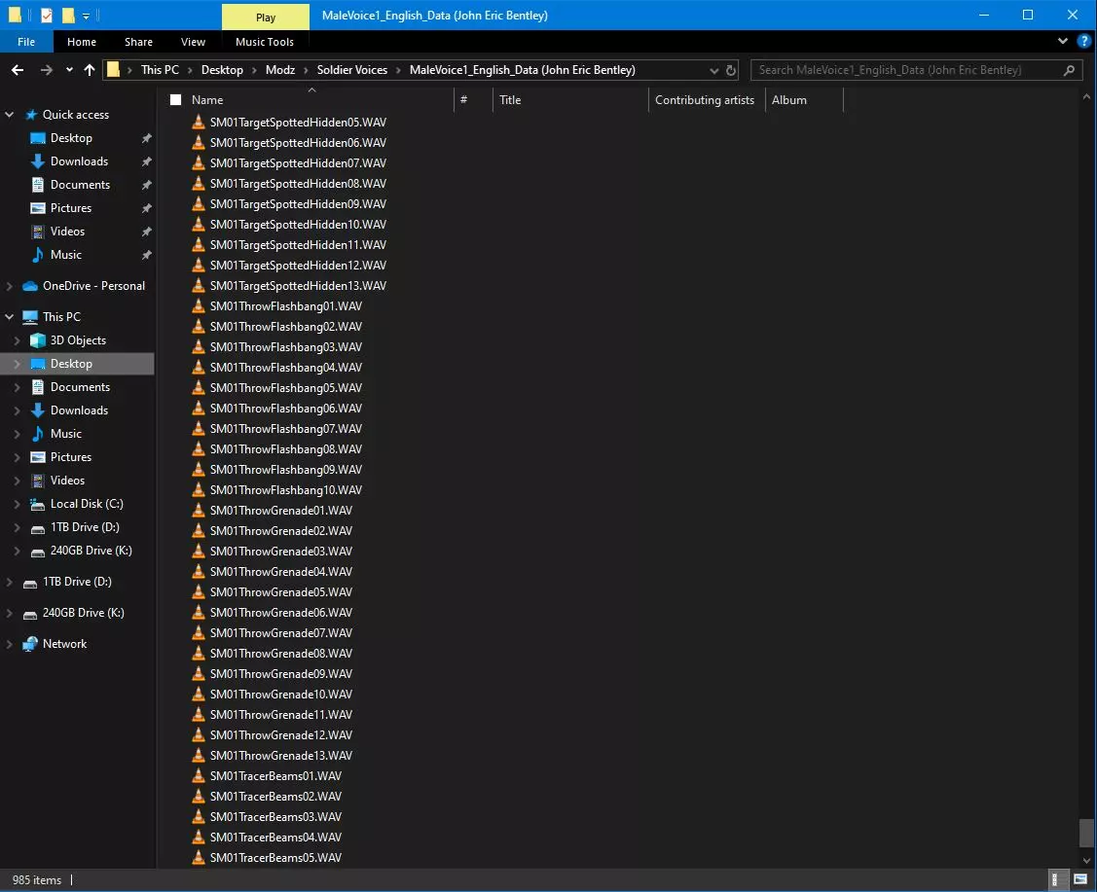Open the Network location icon
Image resolution: width=1097 pixels, height=892 pixels.
[30, 644]
